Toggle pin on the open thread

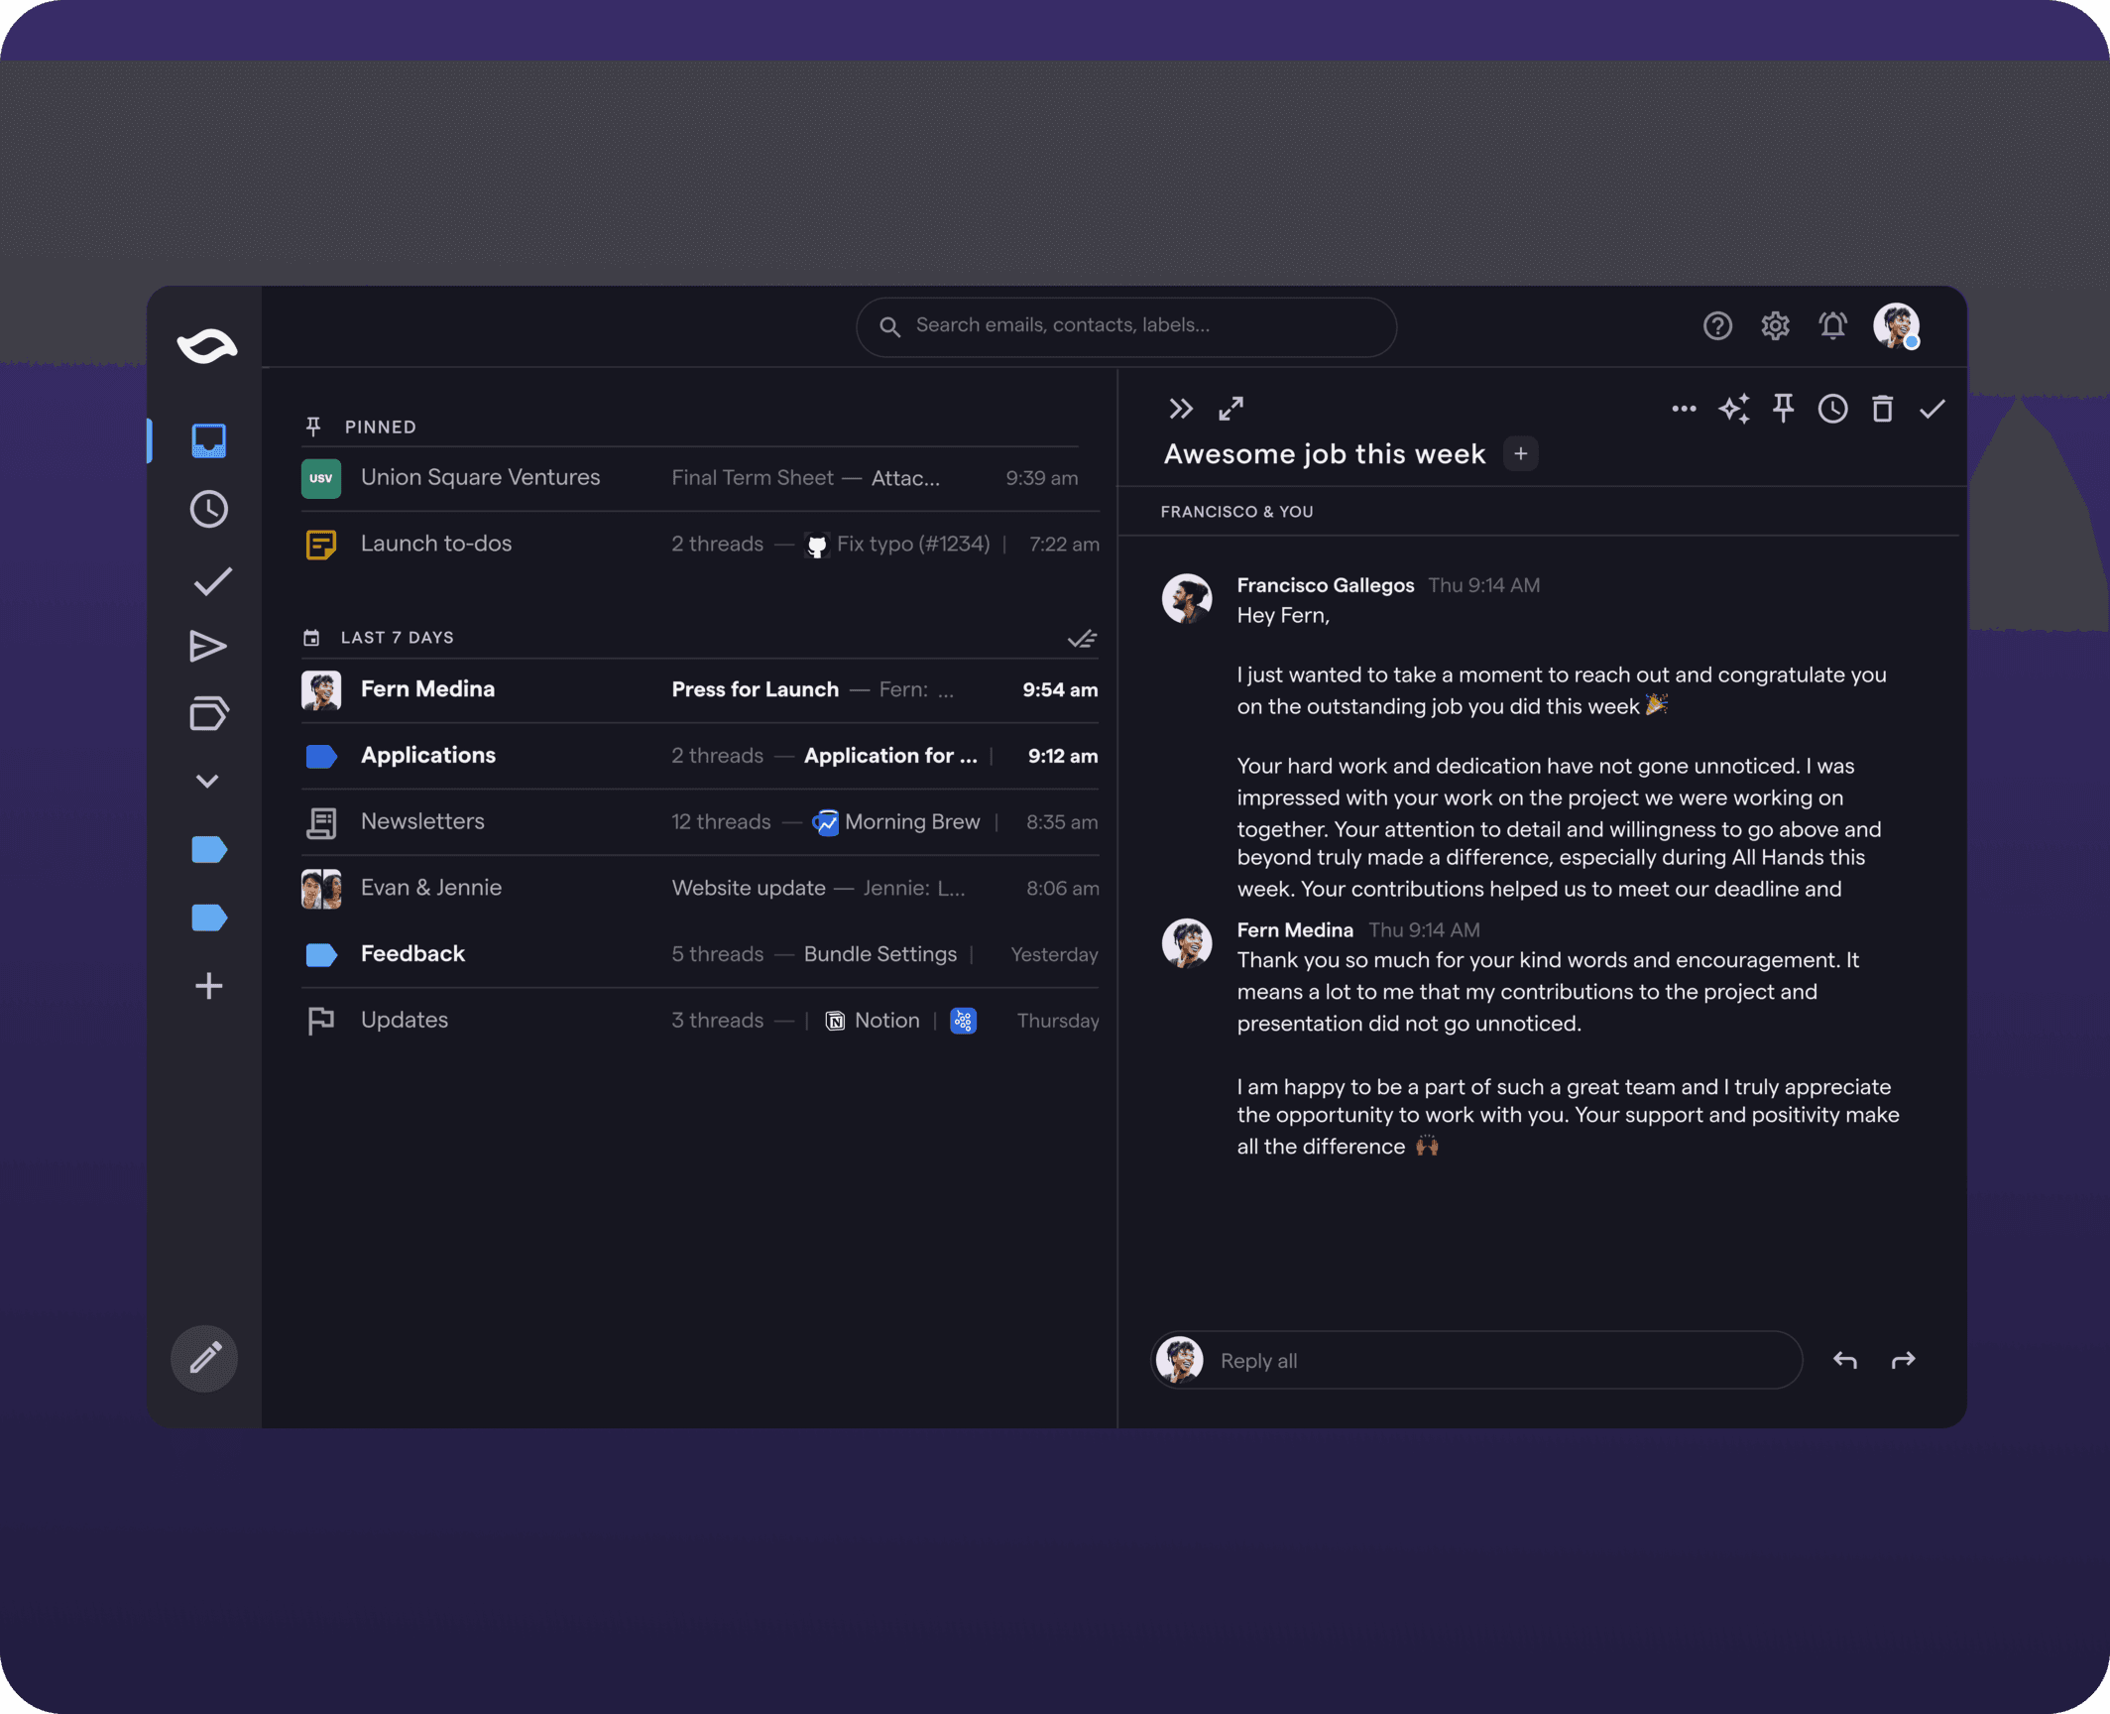click(x=1783, y=409)
